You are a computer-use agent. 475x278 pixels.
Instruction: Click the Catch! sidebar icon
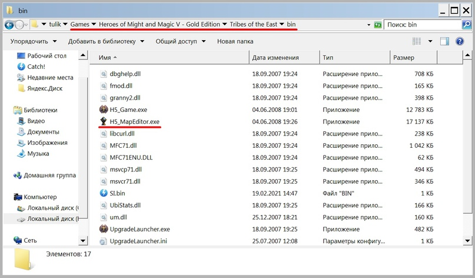click(21, 67)
